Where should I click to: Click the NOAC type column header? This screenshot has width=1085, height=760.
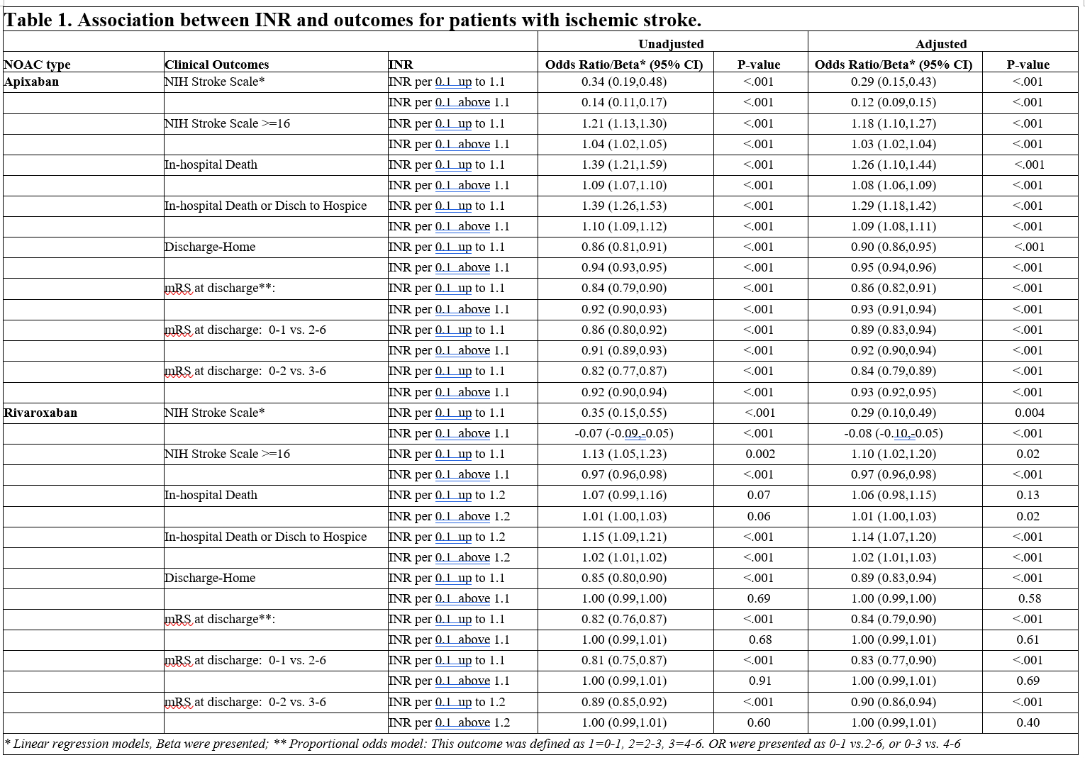[x=38, y=65]
